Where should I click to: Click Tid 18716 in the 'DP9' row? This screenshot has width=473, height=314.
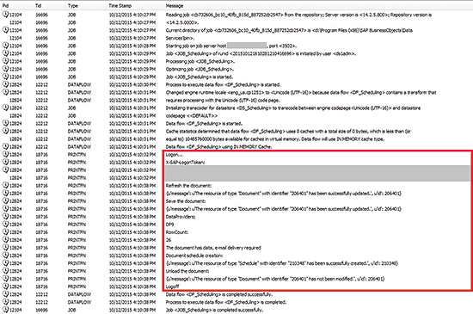(41, 225)
